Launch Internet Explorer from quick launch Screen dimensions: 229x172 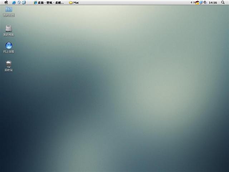click(14, 3)
